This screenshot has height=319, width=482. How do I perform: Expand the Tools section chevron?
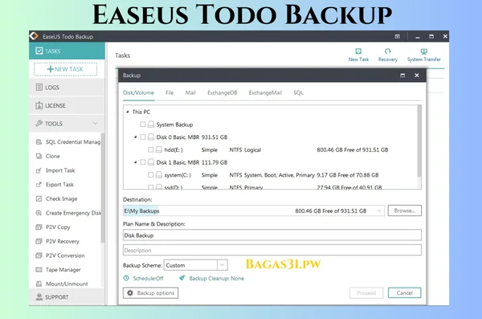click(96, 124)
